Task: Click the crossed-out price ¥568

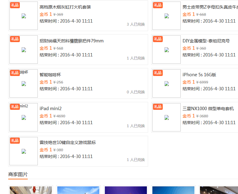Action: click(58, 48)
